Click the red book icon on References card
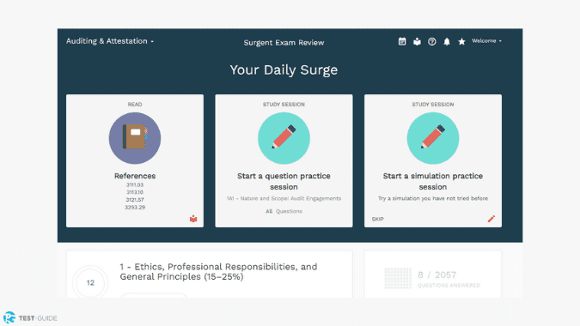 coord(193,219)
